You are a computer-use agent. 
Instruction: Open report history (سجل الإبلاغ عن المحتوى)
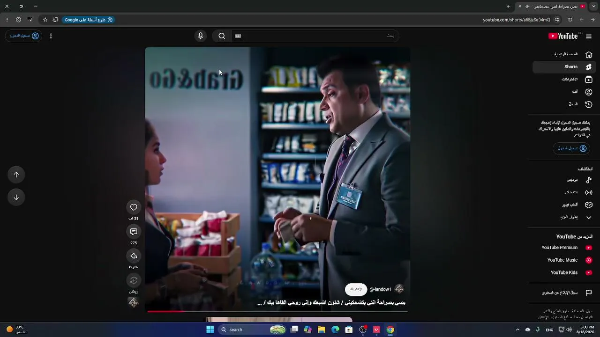click(x=564, y=293)
